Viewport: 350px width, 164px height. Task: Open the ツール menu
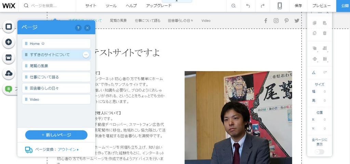point(111,6)
